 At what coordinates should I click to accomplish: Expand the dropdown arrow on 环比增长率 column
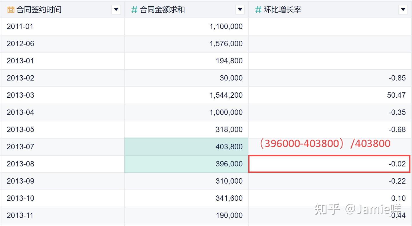(403, 9)
